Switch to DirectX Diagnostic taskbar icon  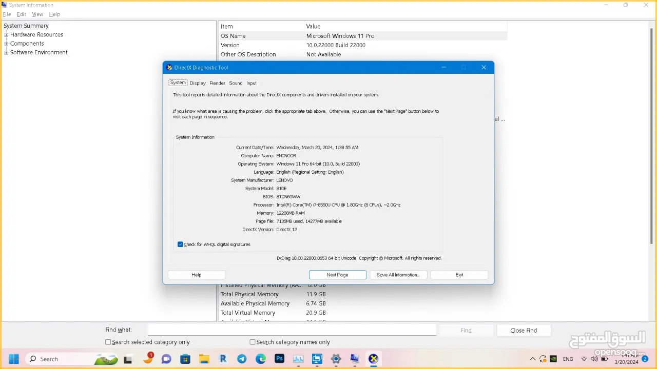click(x=374, y=359)
